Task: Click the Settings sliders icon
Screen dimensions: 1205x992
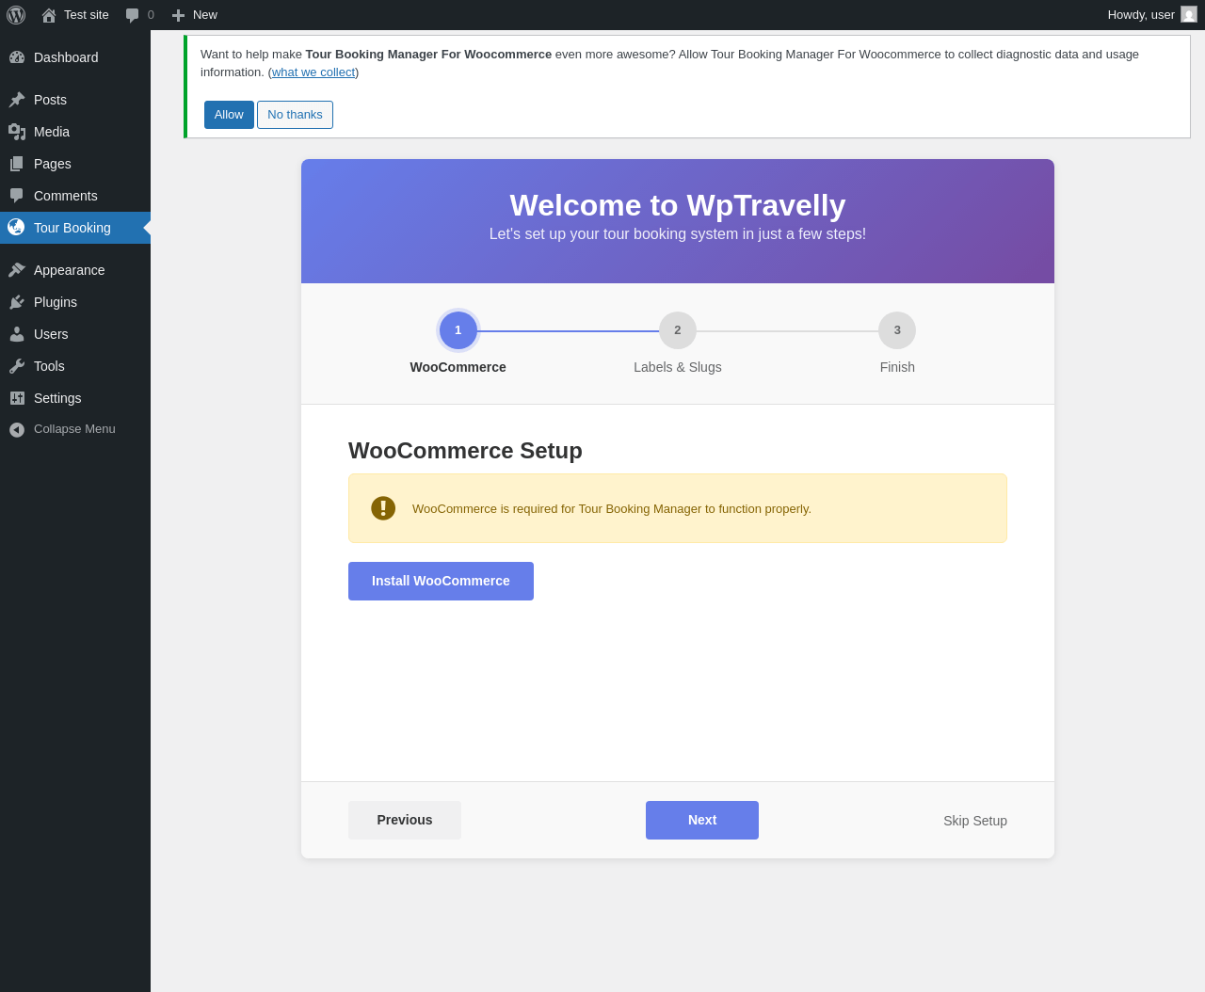Action: (x=17, y=398)
